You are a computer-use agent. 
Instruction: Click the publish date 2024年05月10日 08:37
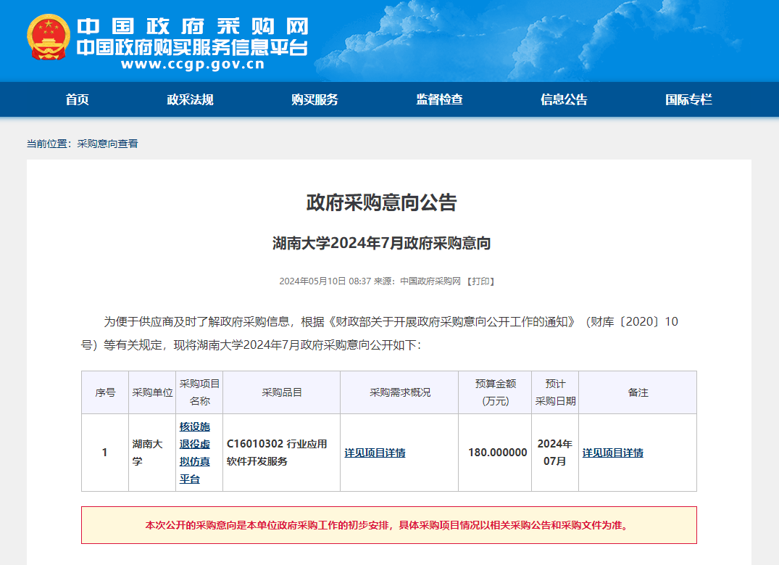[x=325, y=281]
